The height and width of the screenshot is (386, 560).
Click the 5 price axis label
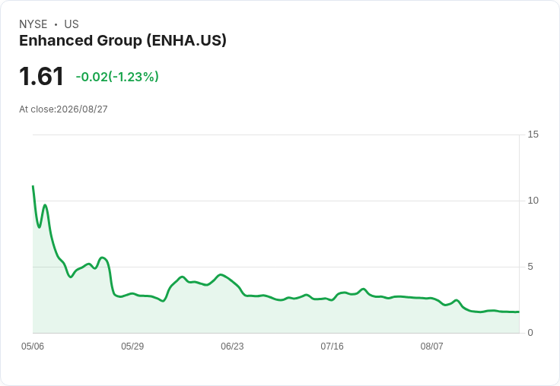[x=530, y=267]
